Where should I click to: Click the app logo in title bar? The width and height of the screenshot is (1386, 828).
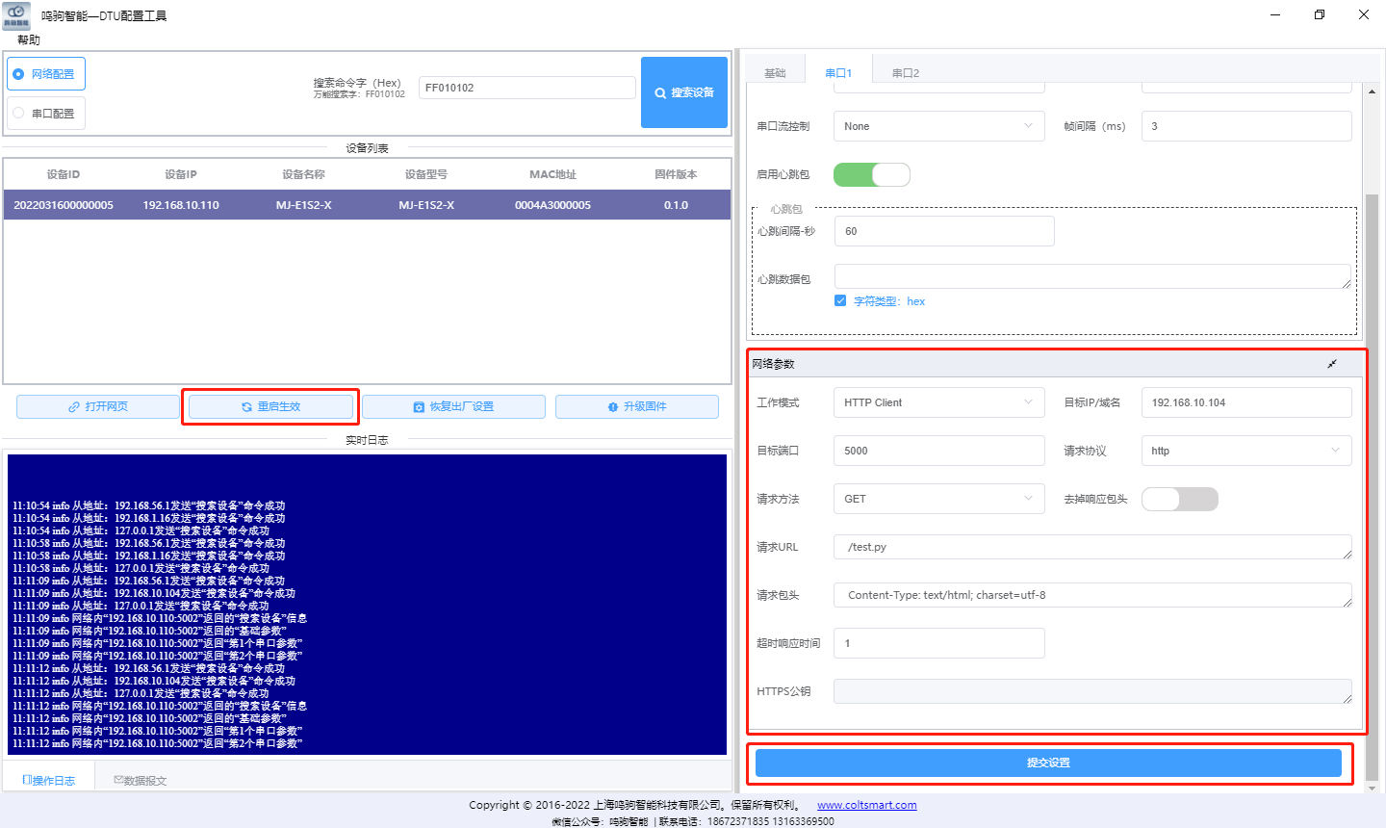(x=16, y=15)
